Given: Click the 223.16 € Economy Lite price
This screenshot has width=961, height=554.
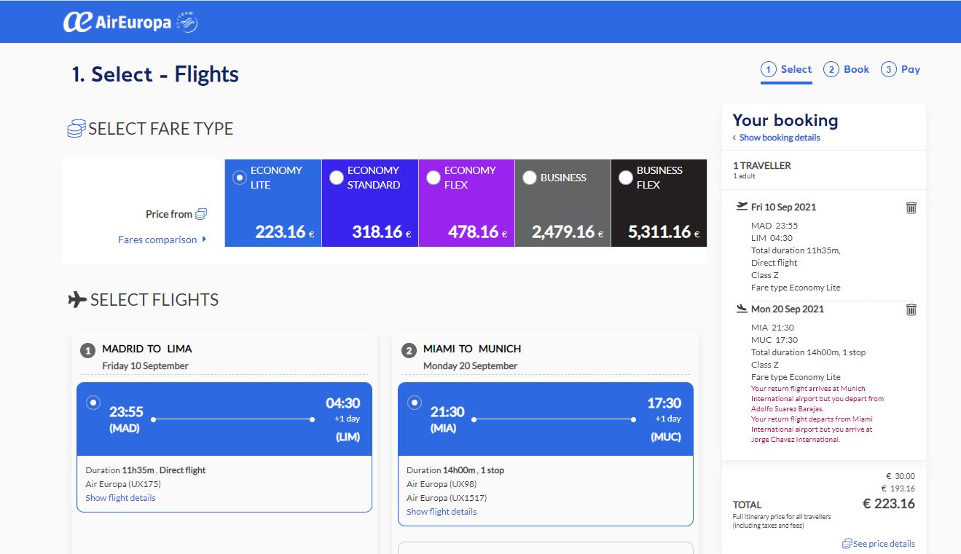Looking at the screenshot, I should click(285, 232).
